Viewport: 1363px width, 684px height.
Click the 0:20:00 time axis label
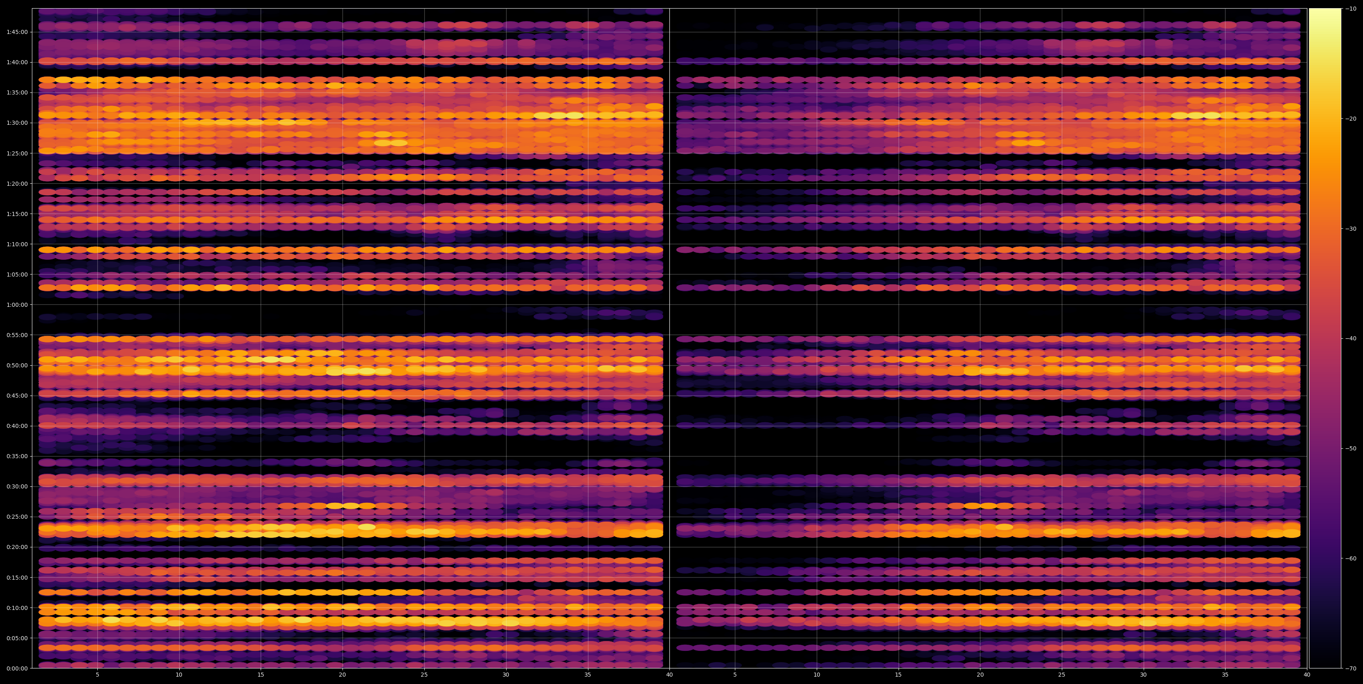pos(17,547)
